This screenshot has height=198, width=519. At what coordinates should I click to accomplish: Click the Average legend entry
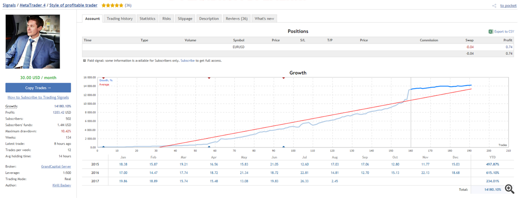(104, 85)
